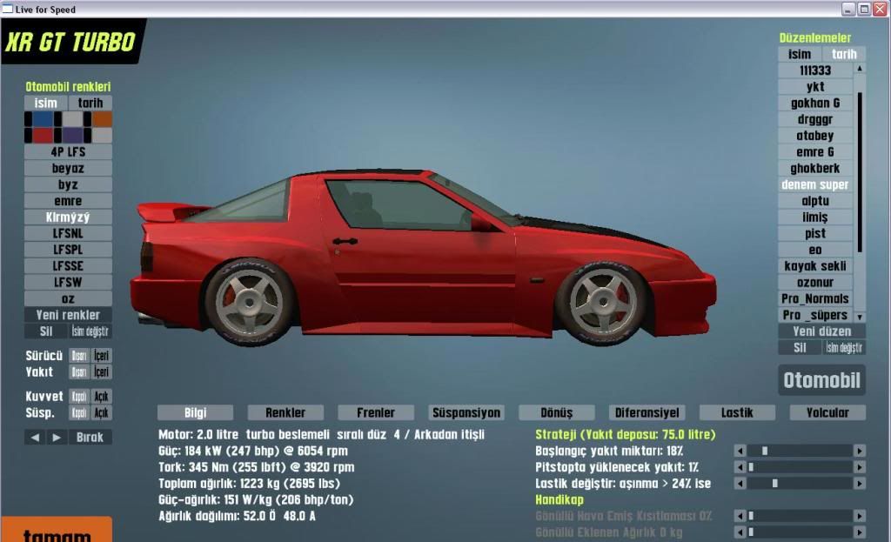Image resolution: width=891 pixels, height=542 pixels.
Task: Set Sürücü to İçeri
Action: [x=101, y=356]
